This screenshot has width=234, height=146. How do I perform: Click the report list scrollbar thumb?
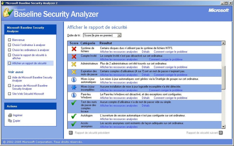pyautogui.click(x=223, y=78)
